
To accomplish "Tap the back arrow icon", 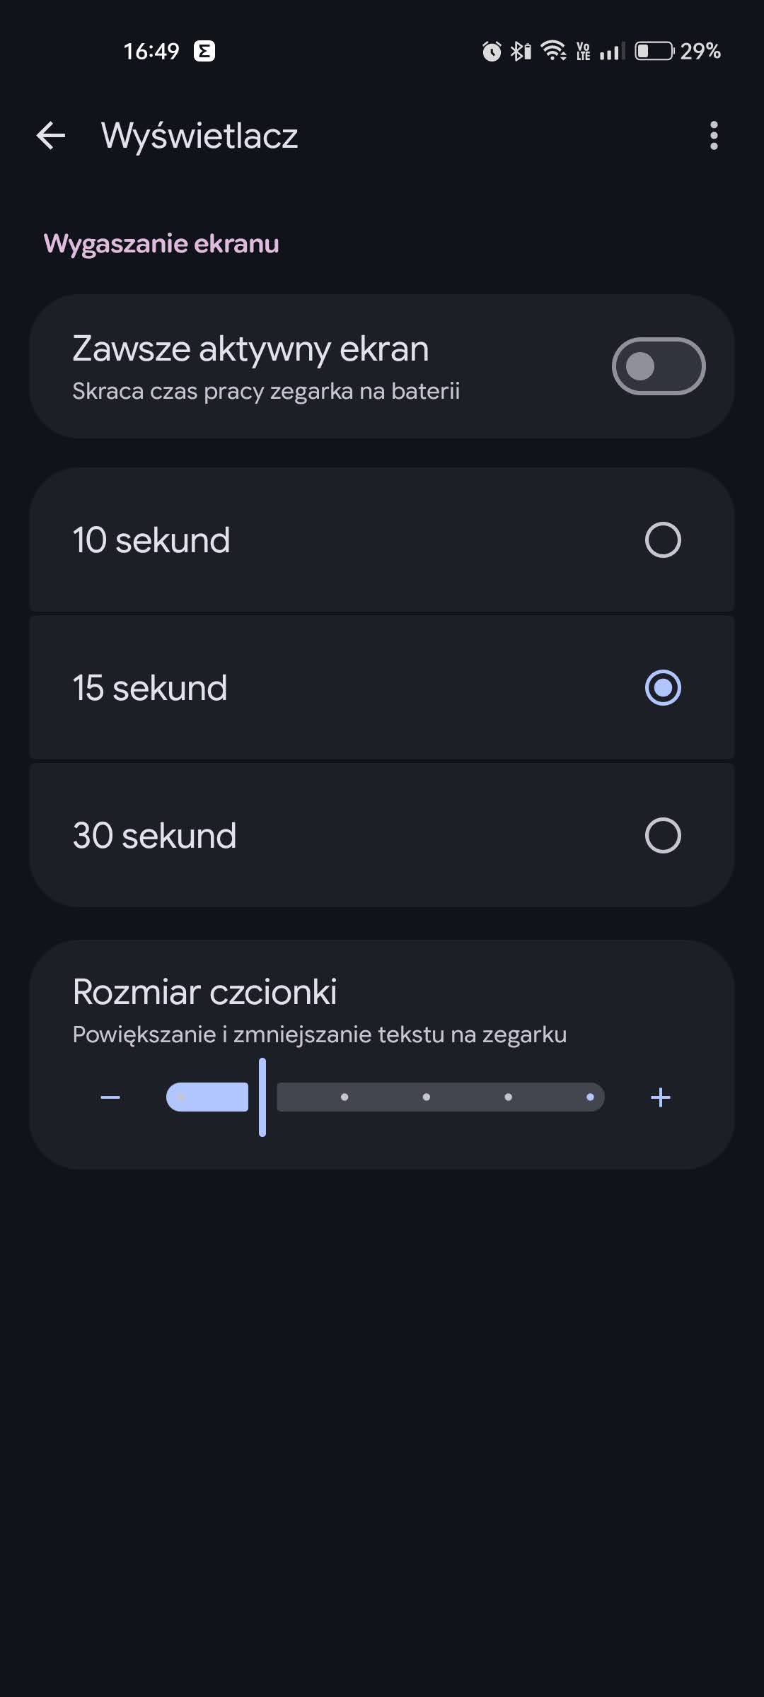I will click(x=51, y=136).
